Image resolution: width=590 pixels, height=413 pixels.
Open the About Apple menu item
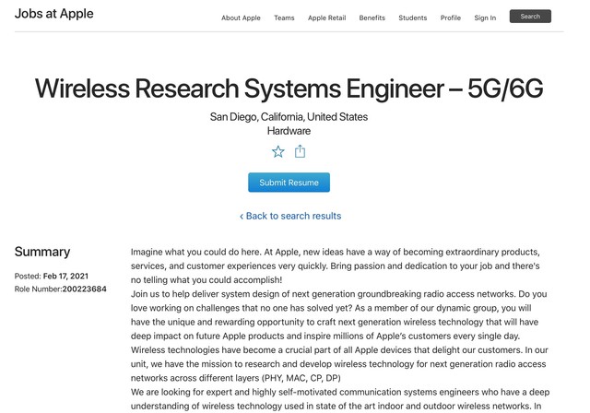coord(241,18)
